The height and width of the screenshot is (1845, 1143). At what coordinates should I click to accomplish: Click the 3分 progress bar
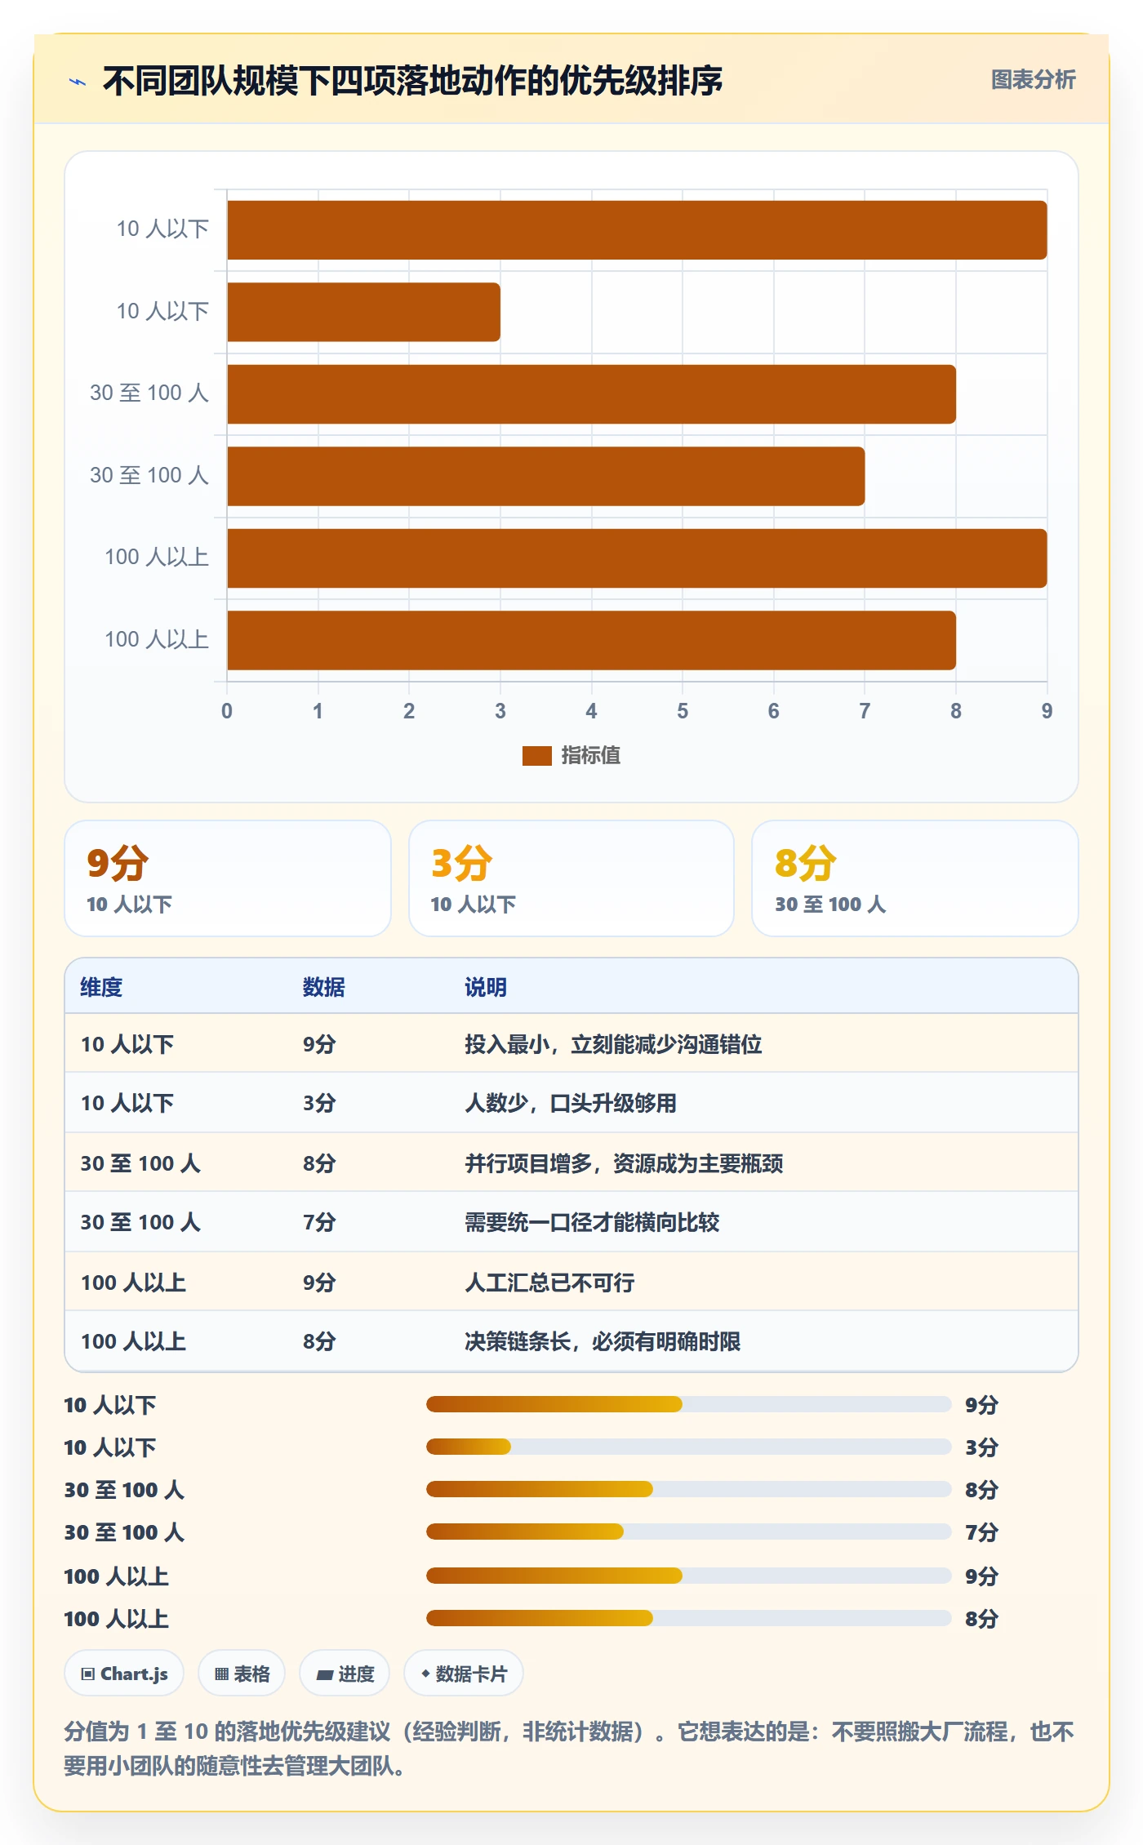[x=688, y=1447]
